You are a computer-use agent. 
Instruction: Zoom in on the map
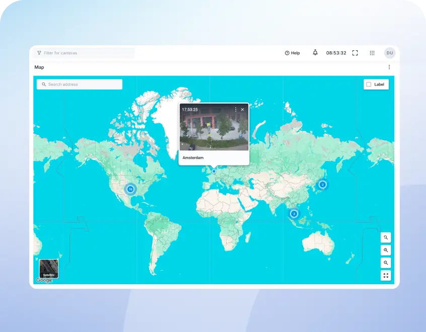click(386, 251)
